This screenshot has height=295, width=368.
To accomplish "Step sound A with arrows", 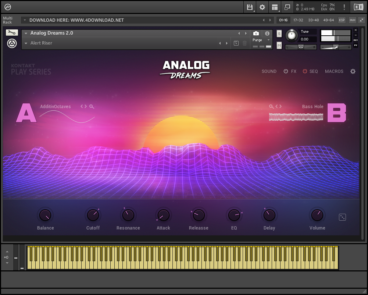I will coord(83,106).
